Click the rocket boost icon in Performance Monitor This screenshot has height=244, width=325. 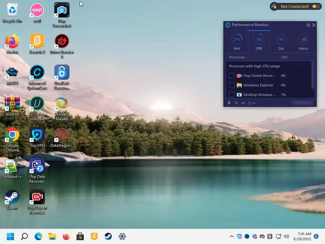(x=229, y=103)
